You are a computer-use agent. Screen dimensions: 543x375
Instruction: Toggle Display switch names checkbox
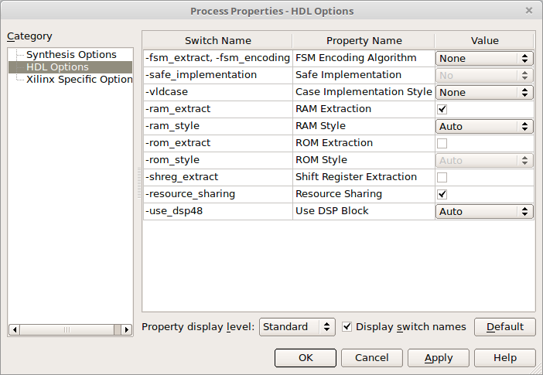coord(347,327)
